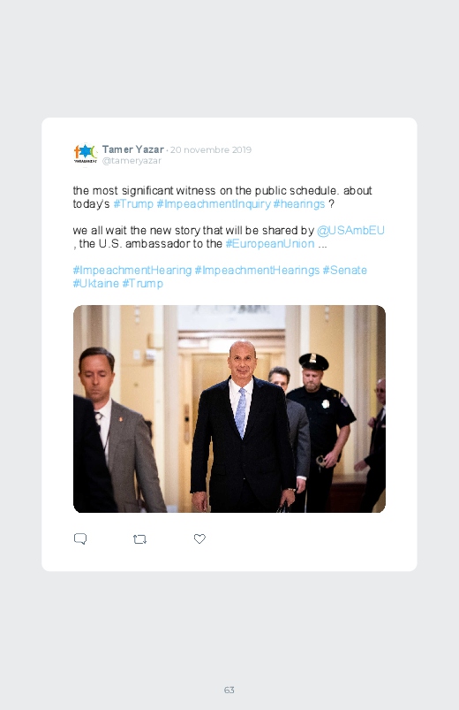Open the #EuropeanUnion hashtag
Image resolution: width=459 pixels, height=710 pixels.
[270, 244]
